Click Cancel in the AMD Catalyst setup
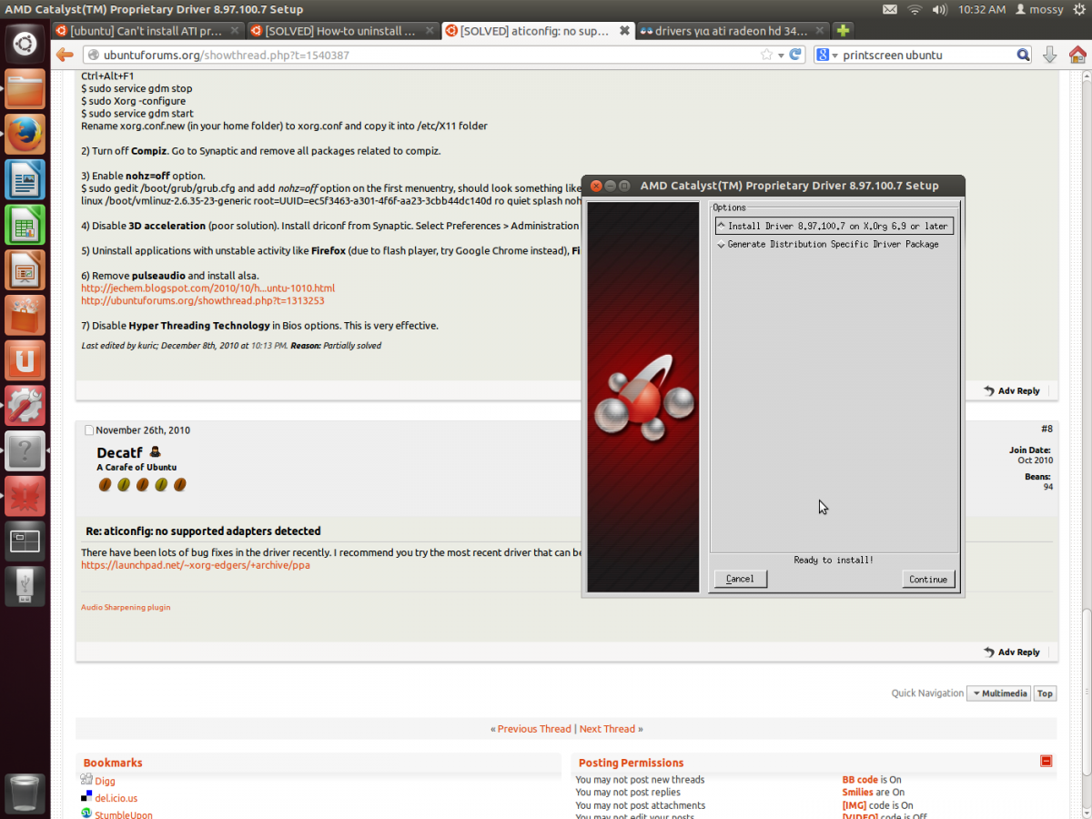Viewport: 1092px width, 819px height. 741,579
